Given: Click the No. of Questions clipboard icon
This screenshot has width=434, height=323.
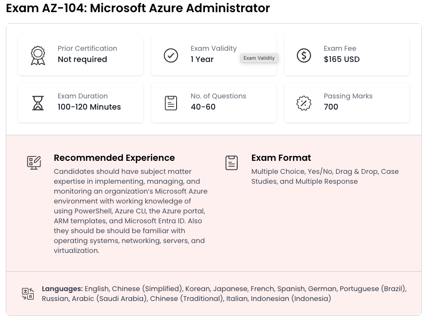Looking at the screenshot, I should [x=171, y=103].
